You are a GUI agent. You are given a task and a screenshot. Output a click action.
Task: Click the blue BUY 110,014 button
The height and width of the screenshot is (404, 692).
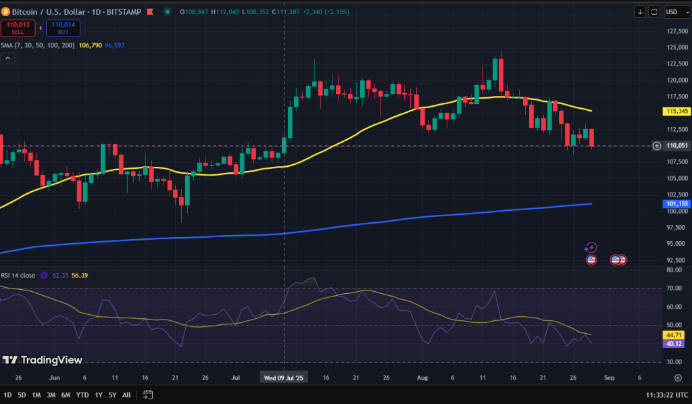(63, 28)
